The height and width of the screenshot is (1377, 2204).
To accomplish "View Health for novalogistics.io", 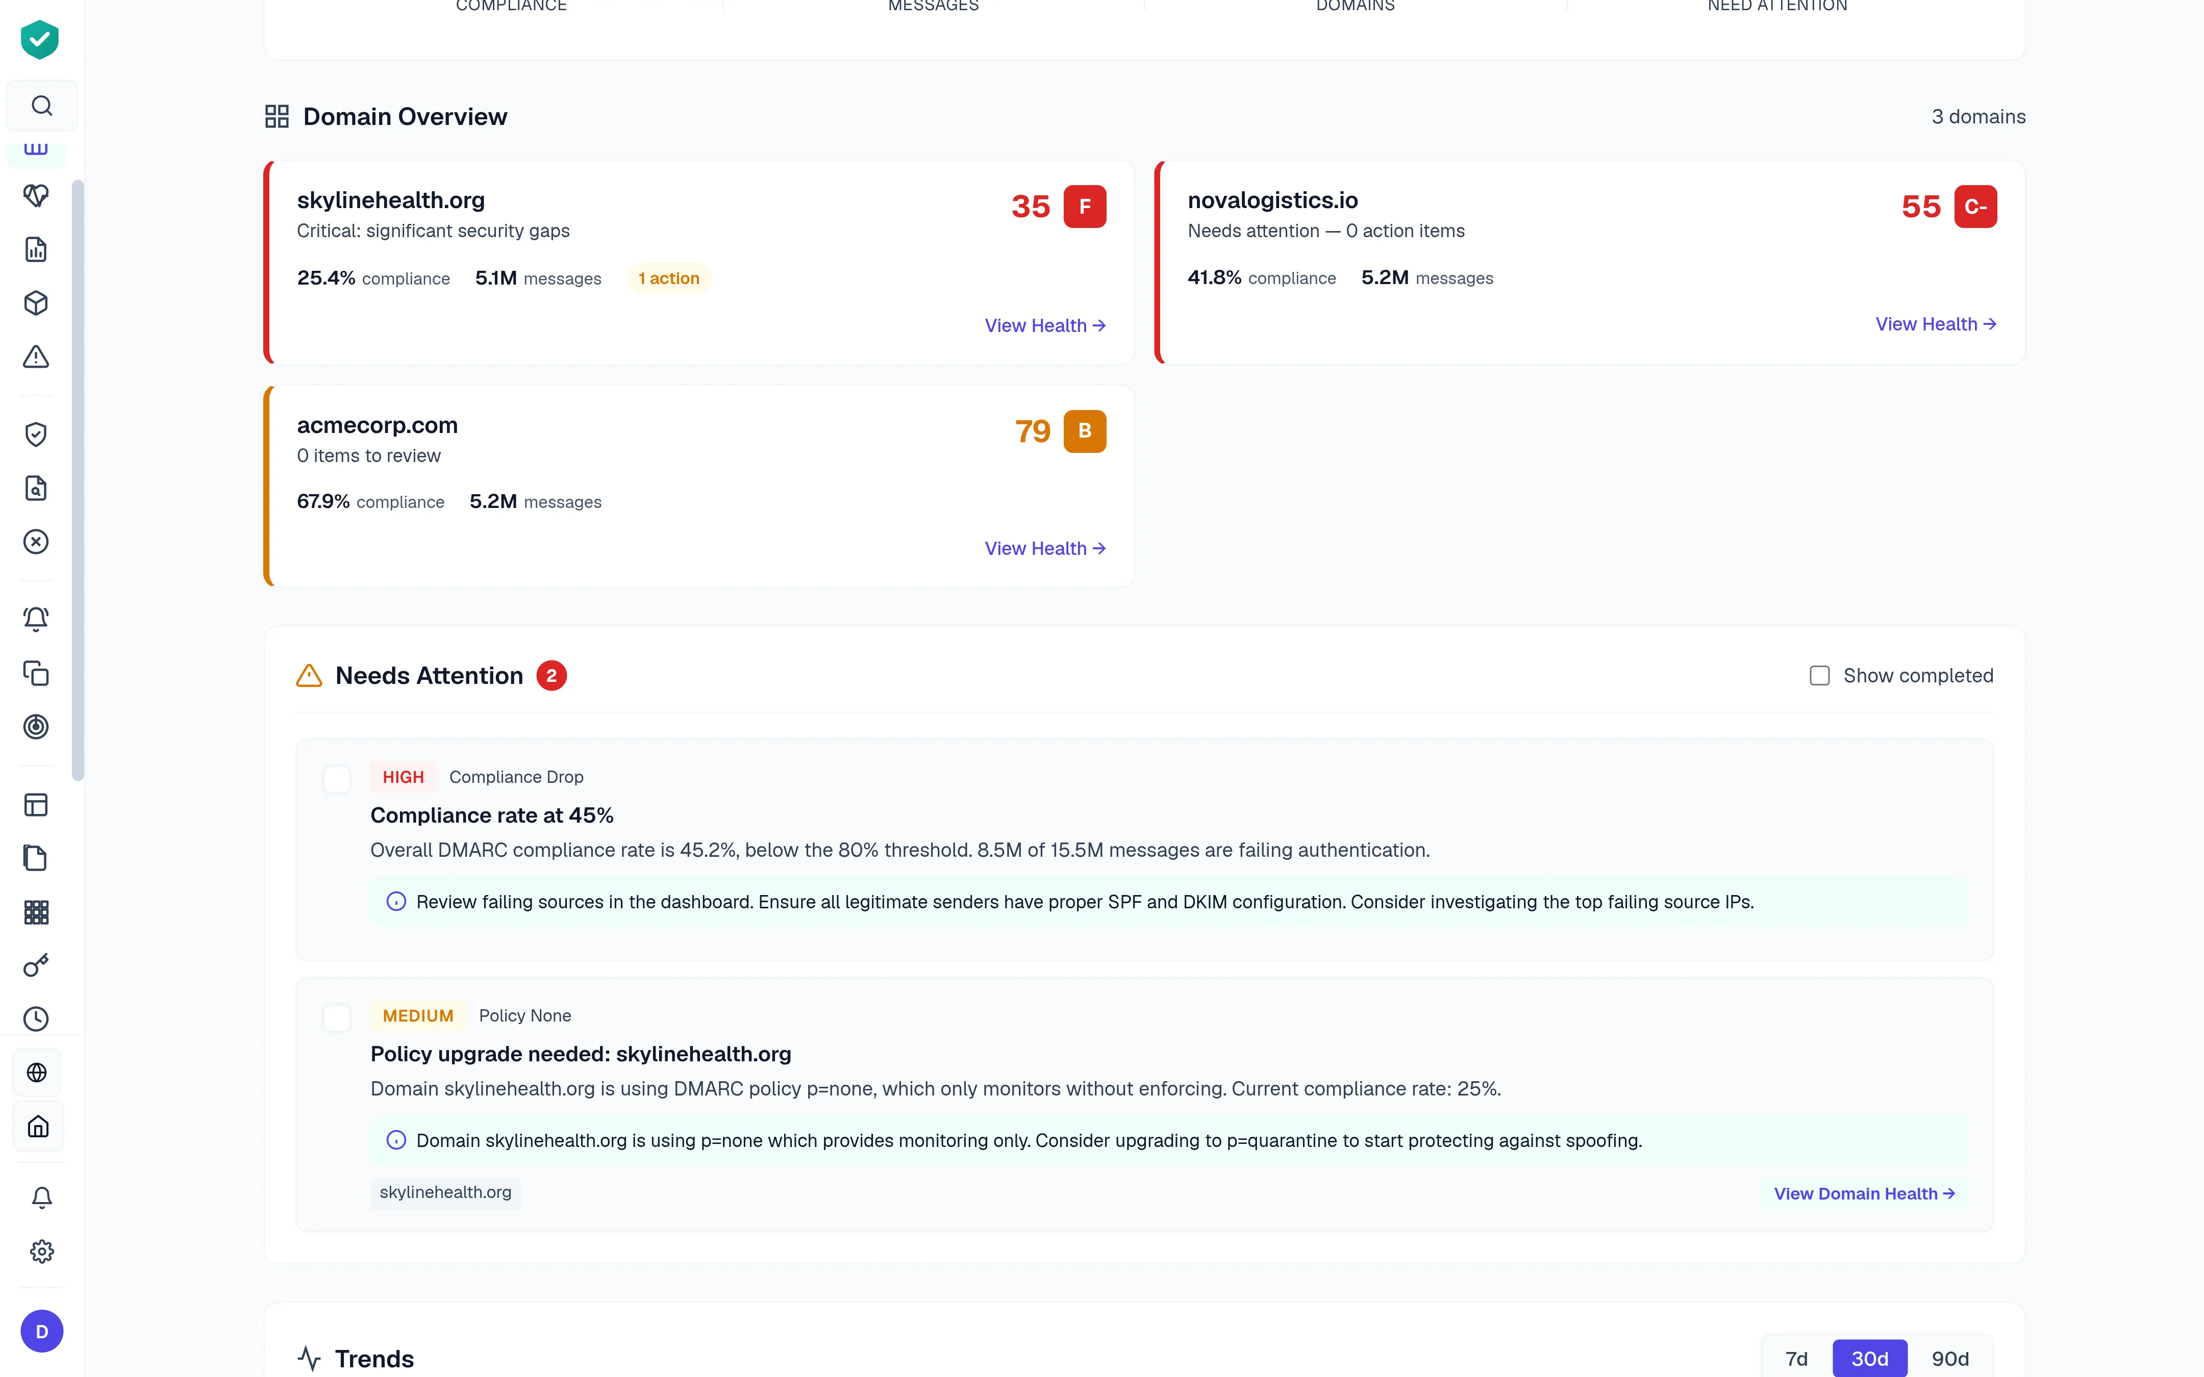I will pos(1936,324).
